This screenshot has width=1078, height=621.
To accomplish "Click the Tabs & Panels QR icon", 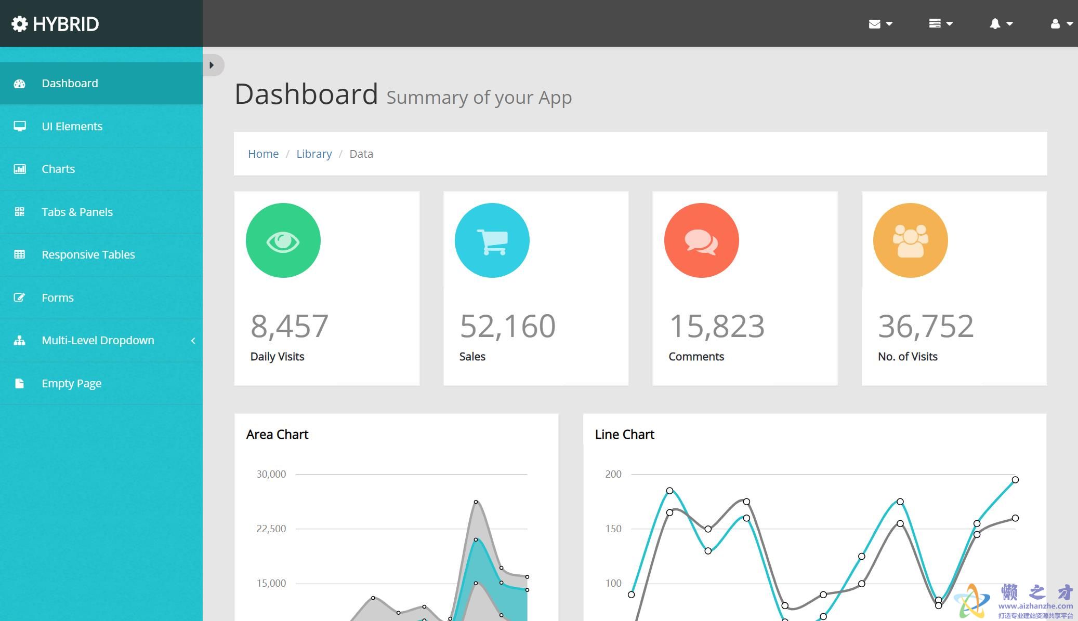I will click(20, 212).
